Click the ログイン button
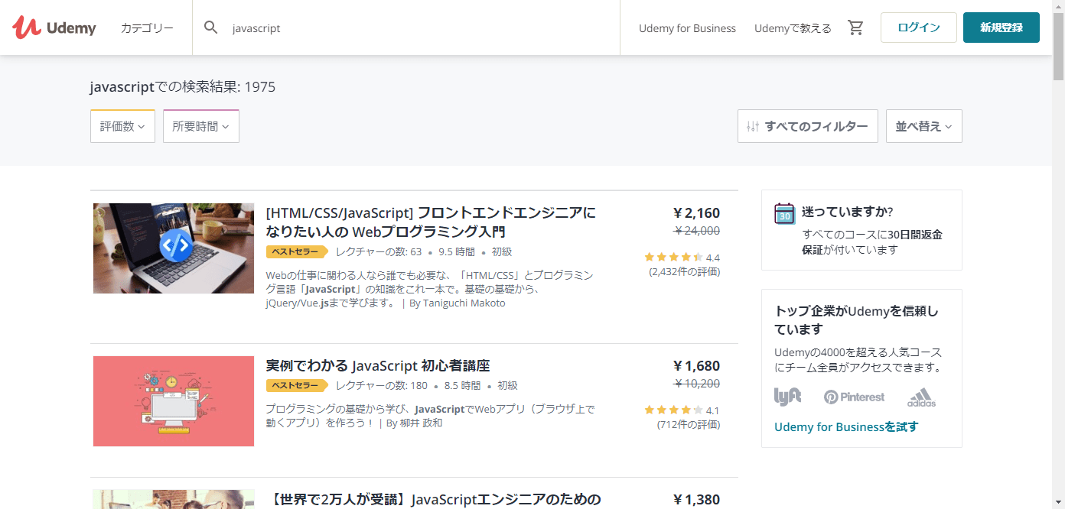 click(x=918, y=27)
